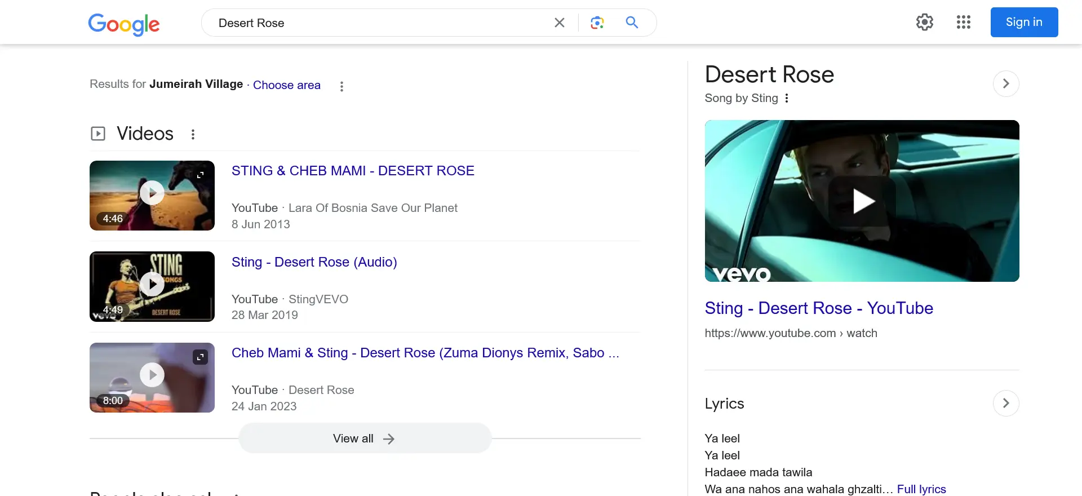This screenshot has width=1082, height=496.
Task: Click the youtube.com watch URL text
Action: coord(791,333)
